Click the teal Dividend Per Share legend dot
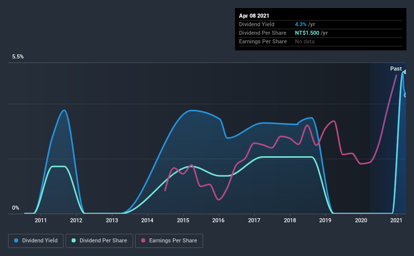The height and width of the screenshot is (256, 414). 74,240
